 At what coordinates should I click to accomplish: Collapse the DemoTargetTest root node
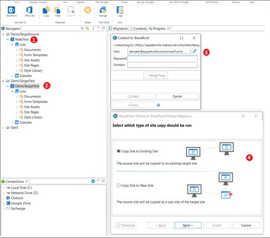(3, 81)
